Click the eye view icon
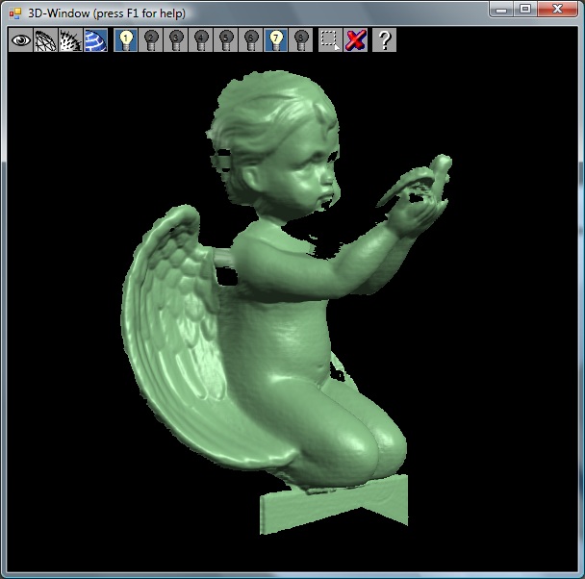 (x=20, y=39)
